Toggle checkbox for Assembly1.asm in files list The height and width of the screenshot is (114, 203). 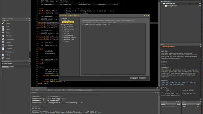pos(82,25)
